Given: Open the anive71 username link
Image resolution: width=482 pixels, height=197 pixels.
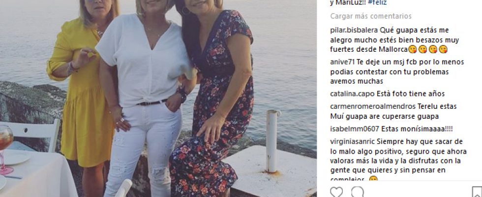Looking at the screenshot, I should (x=342, y=62).
